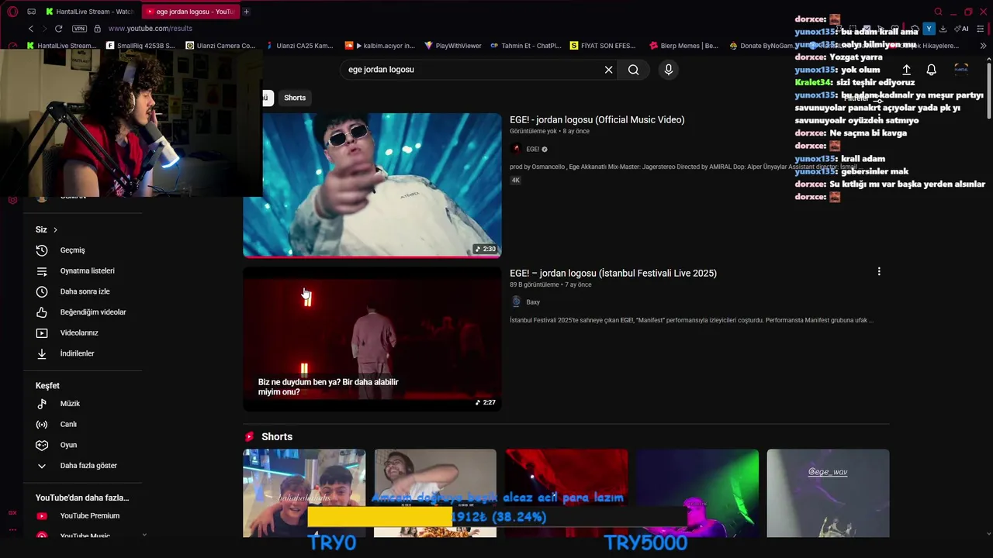The image size is (993, 558).
Task: Select the ege jordan logosu YouTube tab
Action: point(191,12)
